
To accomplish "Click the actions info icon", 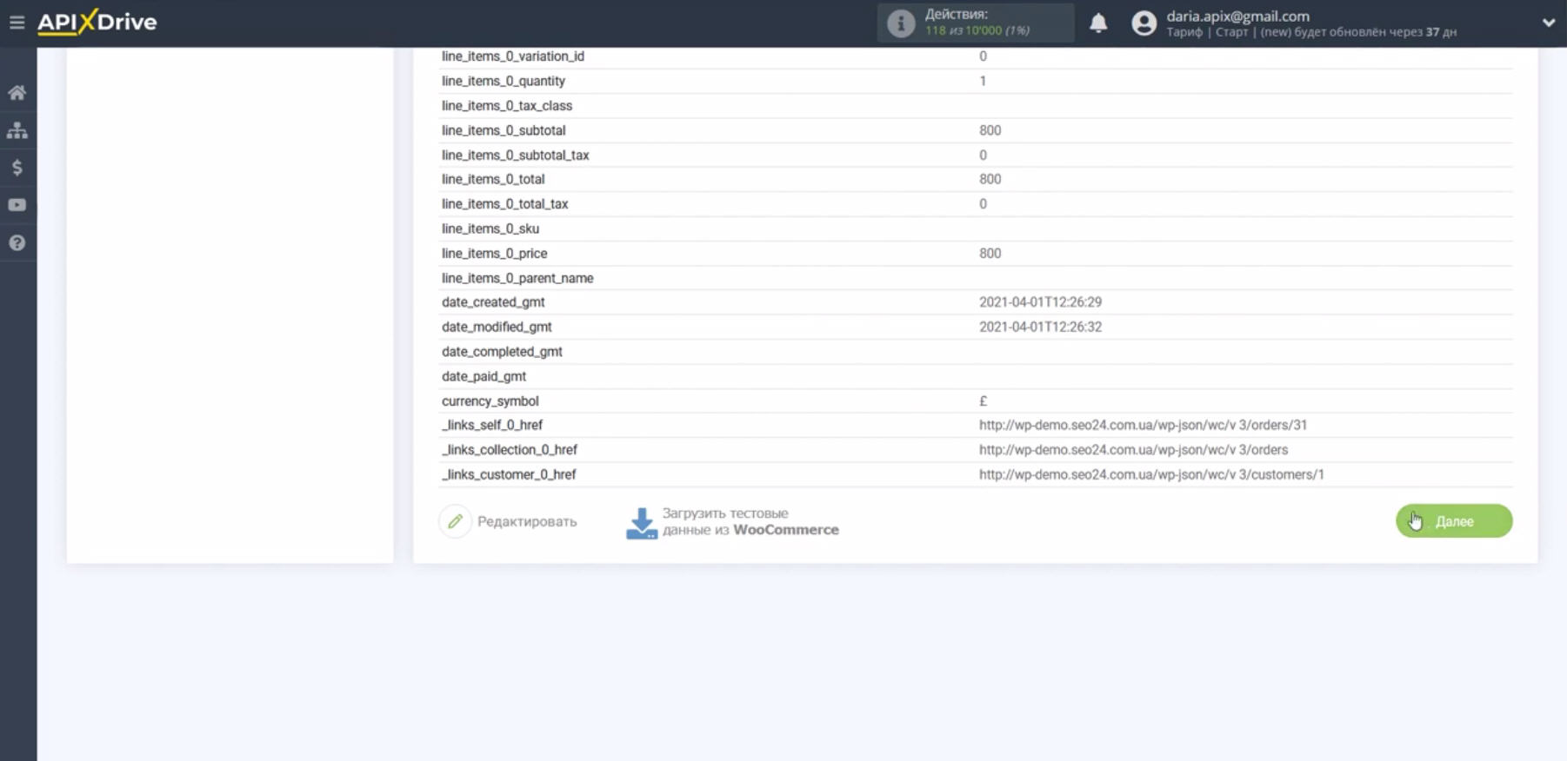I will (x=901, y=23).
